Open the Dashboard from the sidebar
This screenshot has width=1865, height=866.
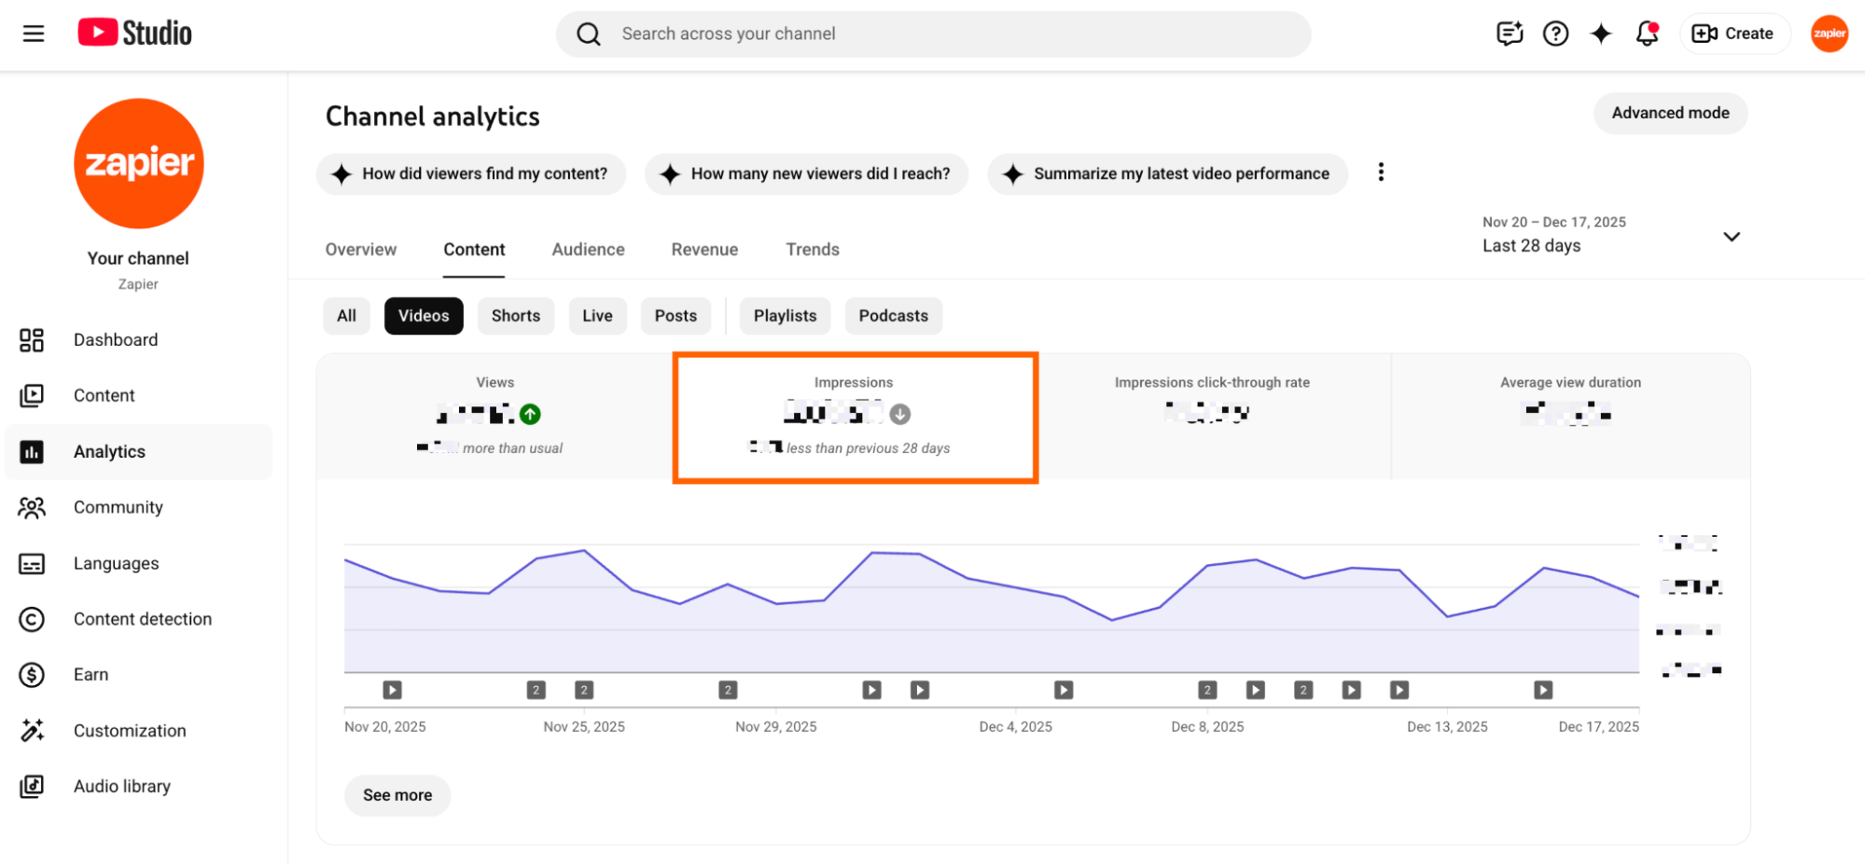116,339
